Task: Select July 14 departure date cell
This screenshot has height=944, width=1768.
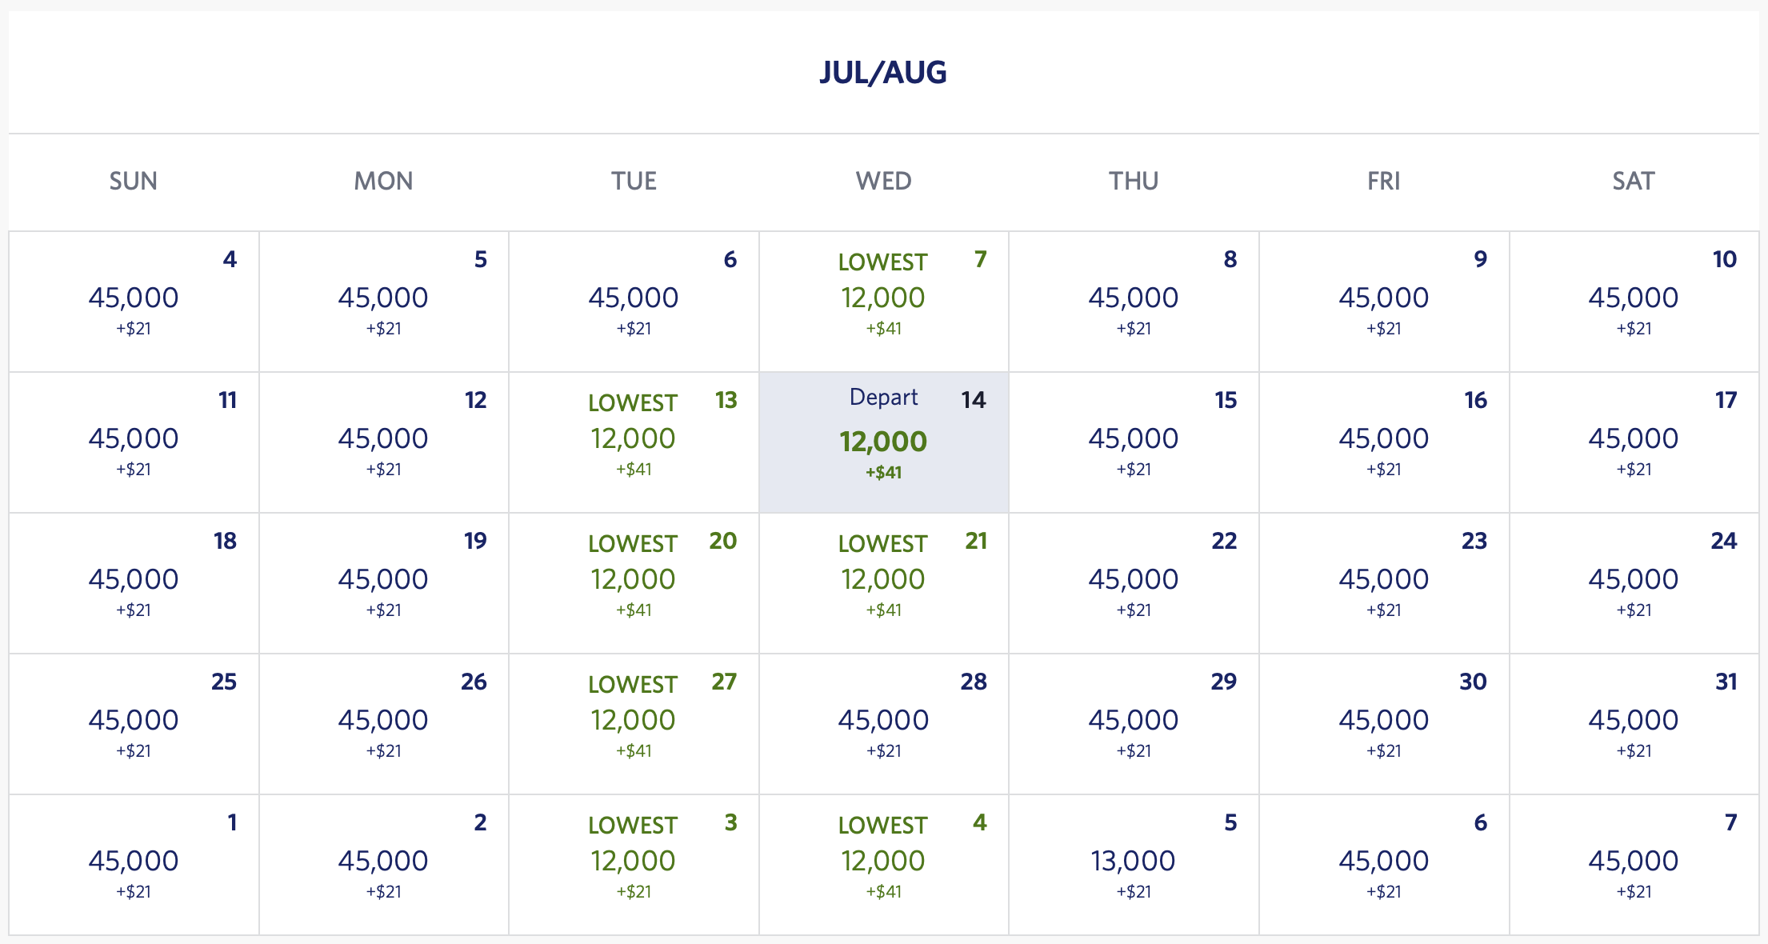Action: click(x=883, y=441)
